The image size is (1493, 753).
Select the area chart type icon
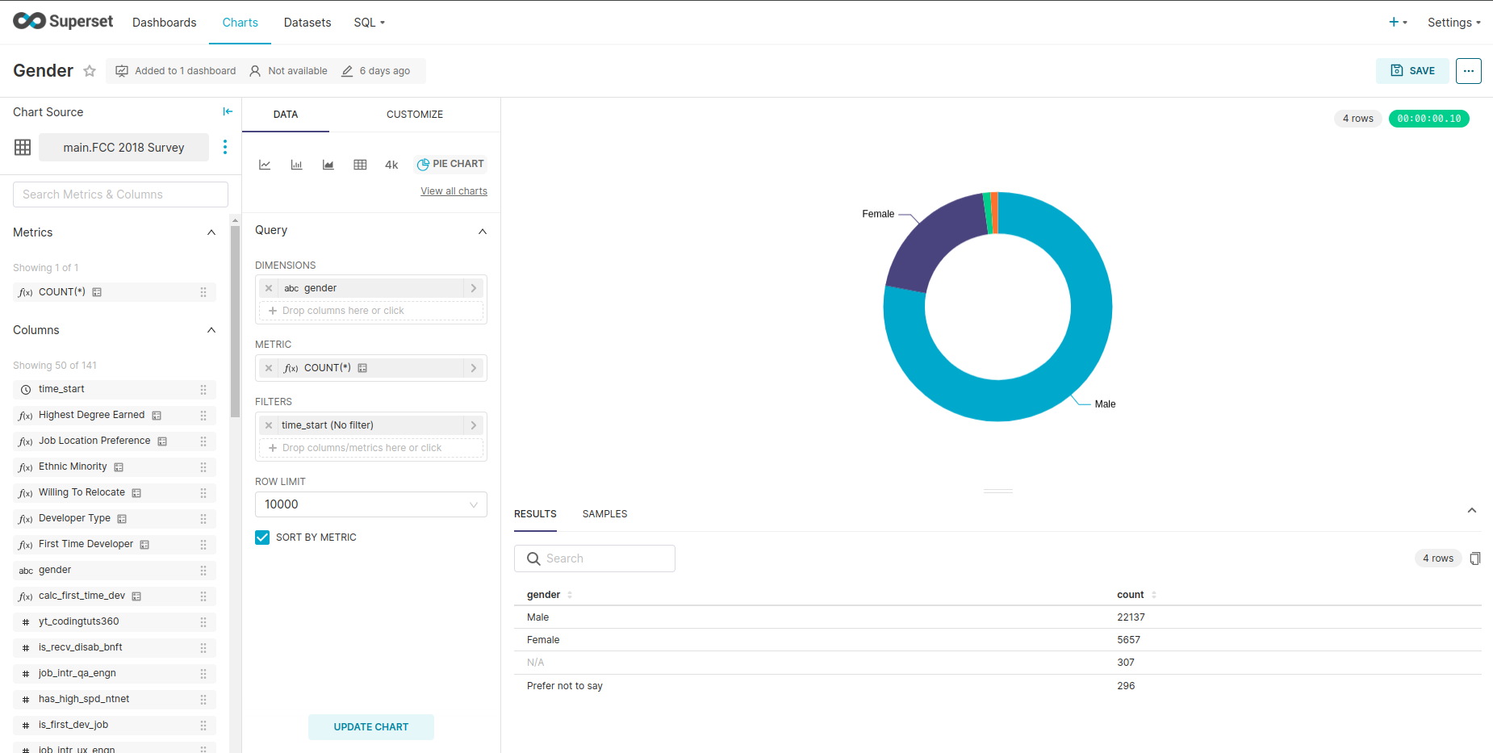pos(328,164)
